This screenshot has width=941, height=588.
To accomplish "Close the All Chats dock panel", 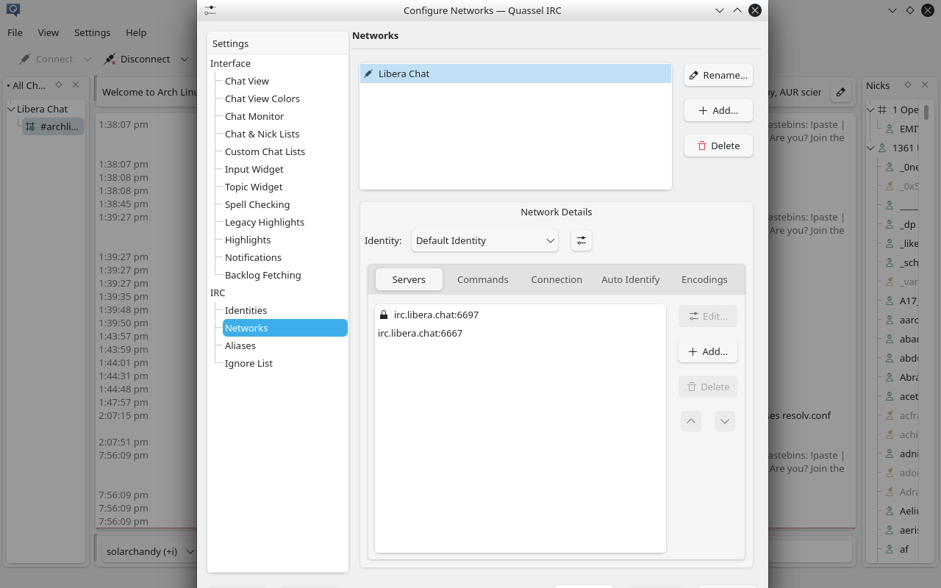I will 76,85.
